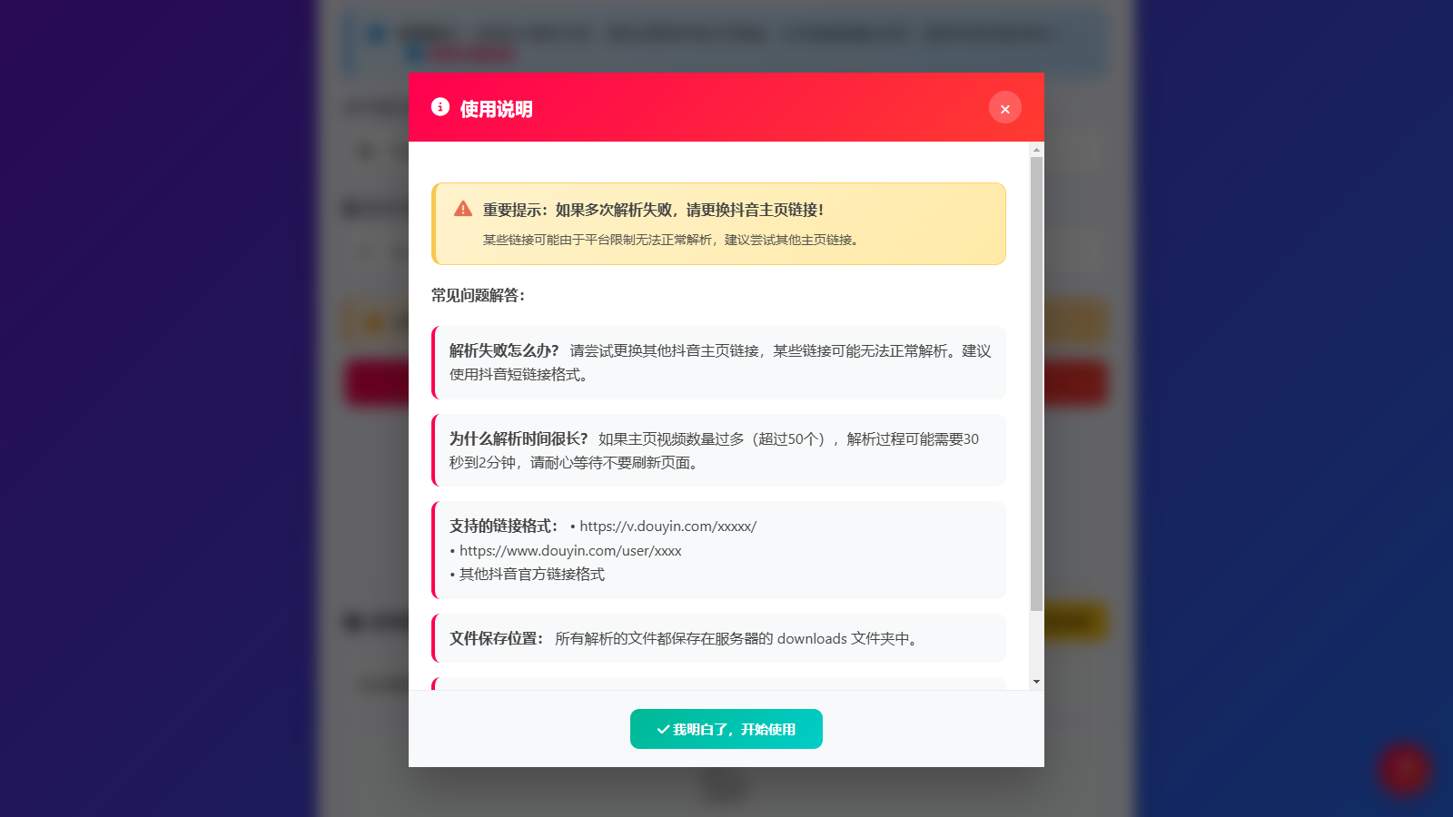Click 其他抖音官方链接格式 bullet item
The image size is (1453, 817).
tap(532, 575)
